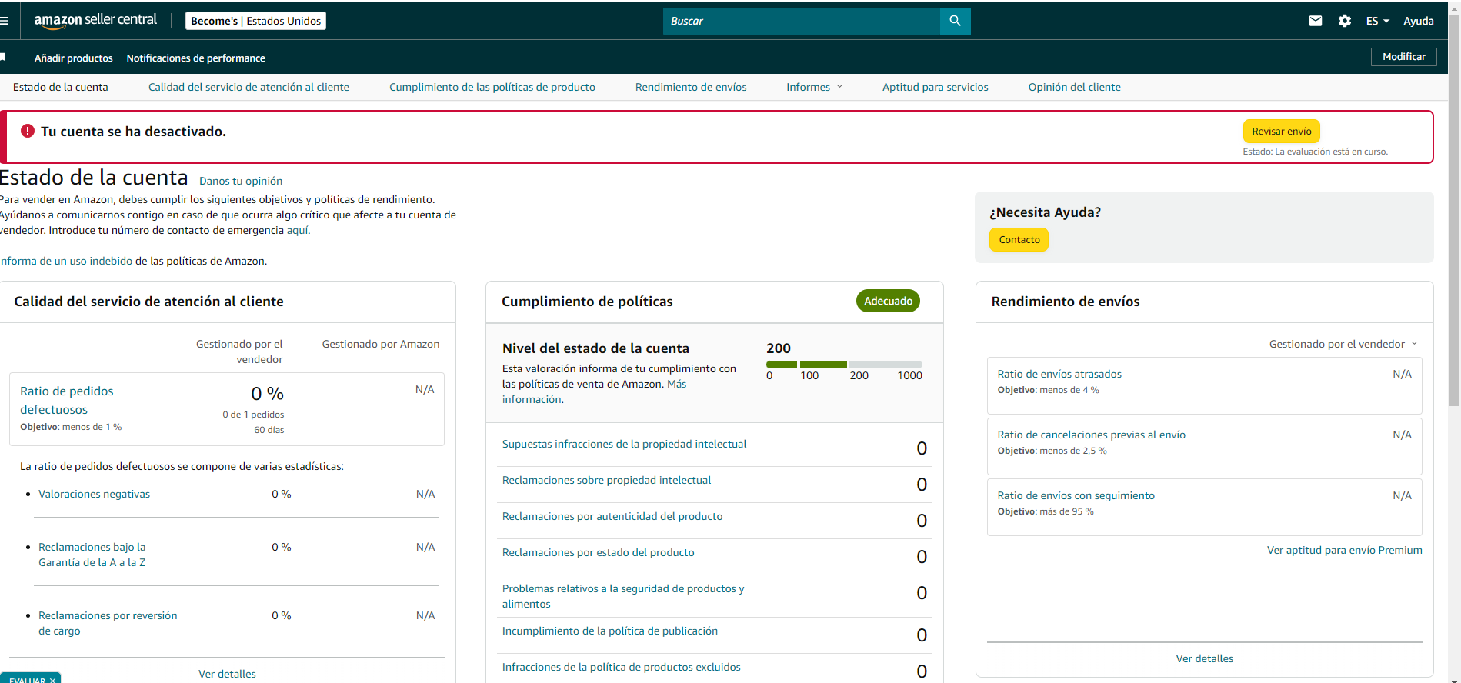Click Ver aptitud para envío Premium
The height and width of the screenshot is (683, 1461).
1344,550
